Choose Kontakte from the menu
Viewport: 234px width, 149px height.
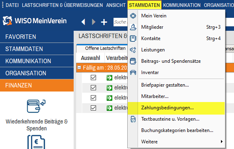pyautogui.click(x=176, y=38)
